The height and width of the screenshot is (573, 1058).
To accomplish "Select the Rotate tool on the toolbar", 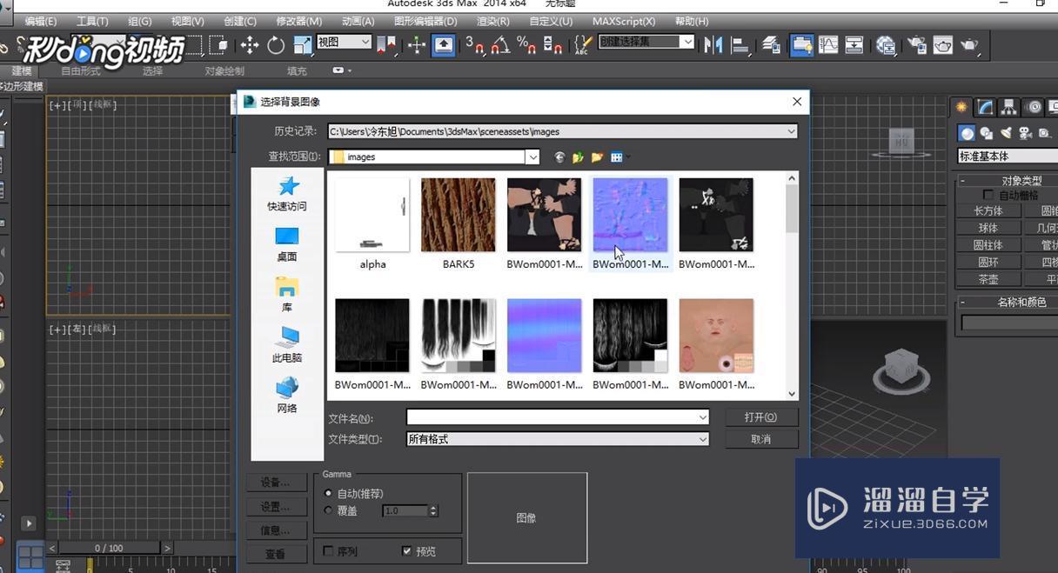I will tap(277, 44).
